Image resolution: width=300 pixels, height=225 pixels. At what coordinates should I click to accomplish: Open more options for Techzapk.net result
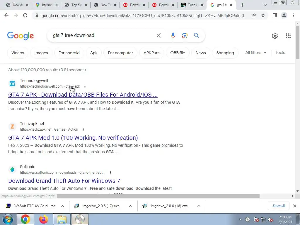coord(83,129)
